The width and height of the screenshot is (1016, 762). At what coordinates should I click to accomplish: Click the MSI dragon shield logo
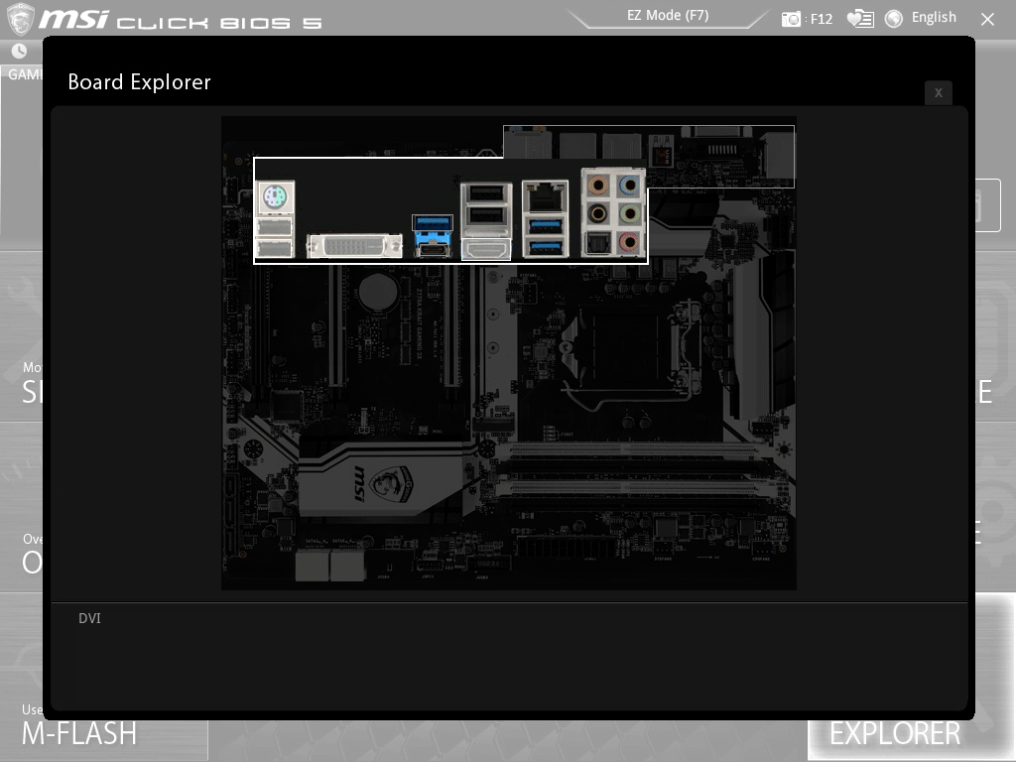(x=20, y=18)
